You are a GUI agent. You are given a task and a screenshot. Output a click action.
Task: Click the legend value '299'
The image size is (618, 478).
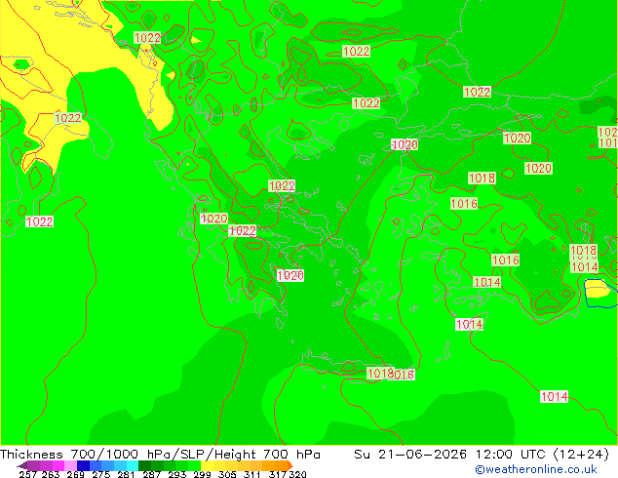pos(202,474)
